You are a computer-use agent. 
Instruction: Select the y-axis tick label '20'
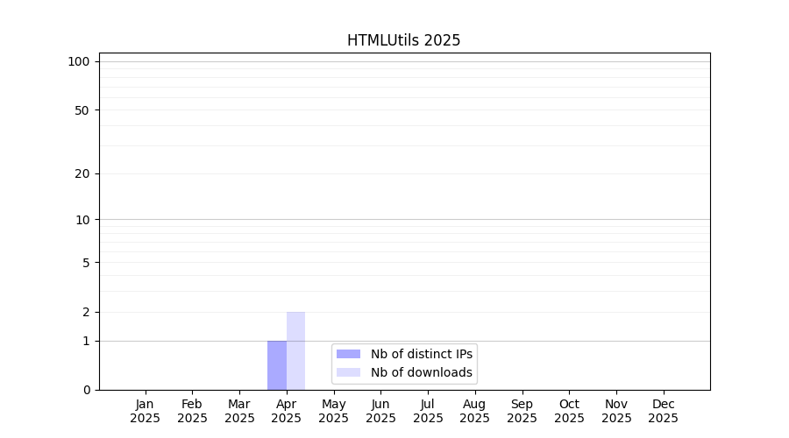point(82,173)
